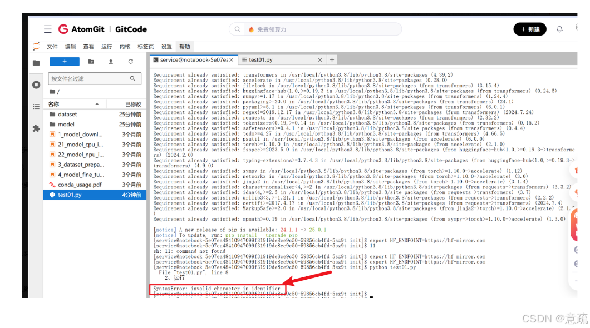Viewport: 590px width, 328px height.
Task: Click the AtomGit logo icon
Action: tap(63, 29)
